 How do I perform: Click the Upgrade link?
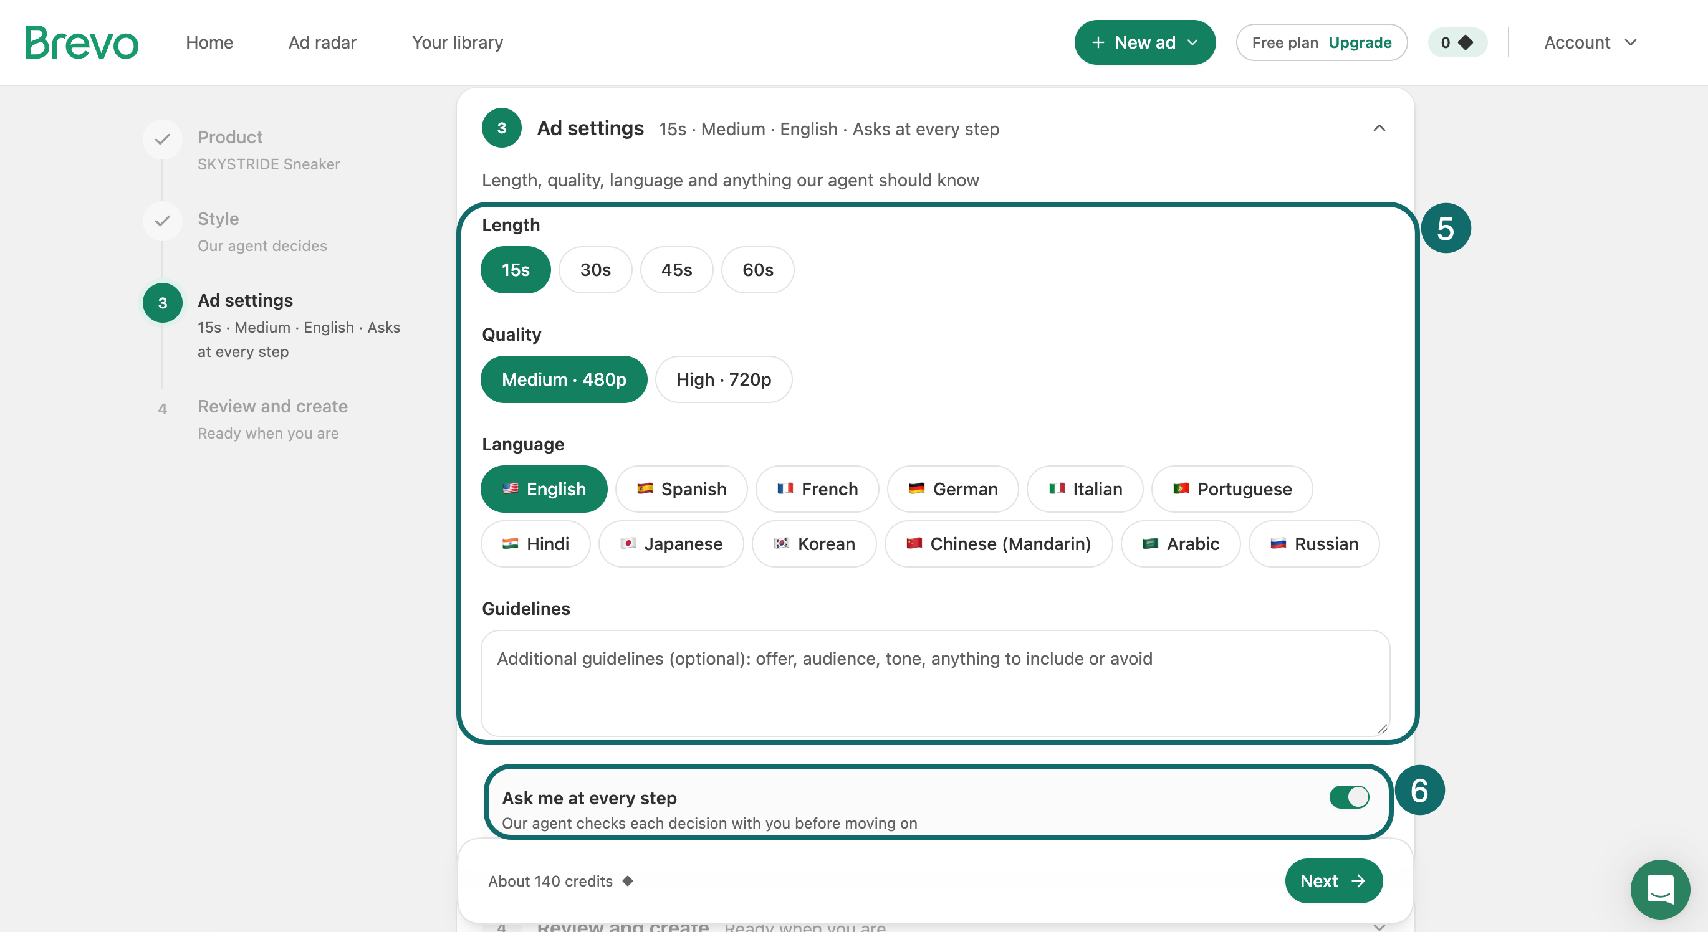(1360, 42)
